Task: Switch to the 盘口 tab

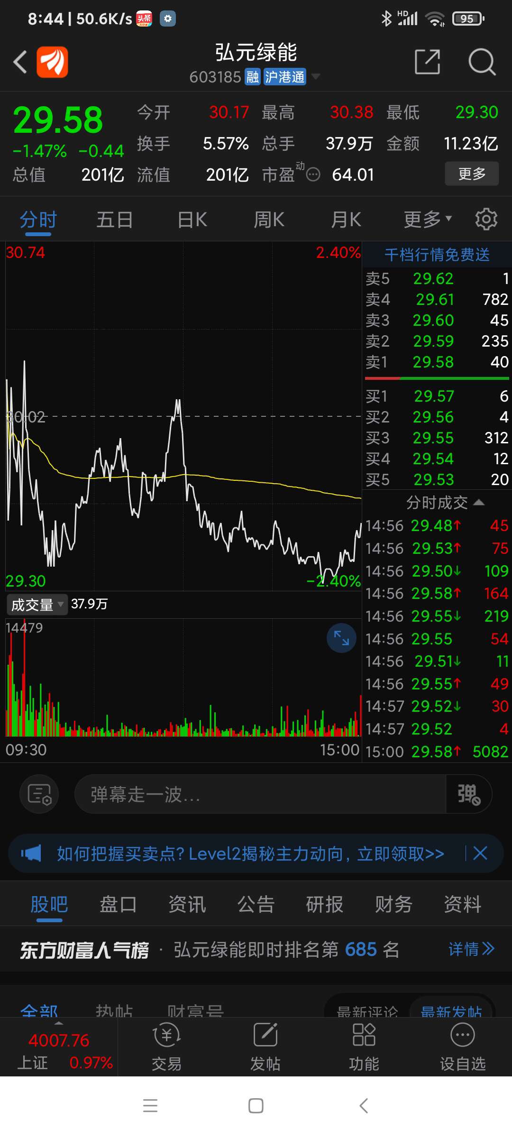Action: pyautogui.click(x=118, y=904)
